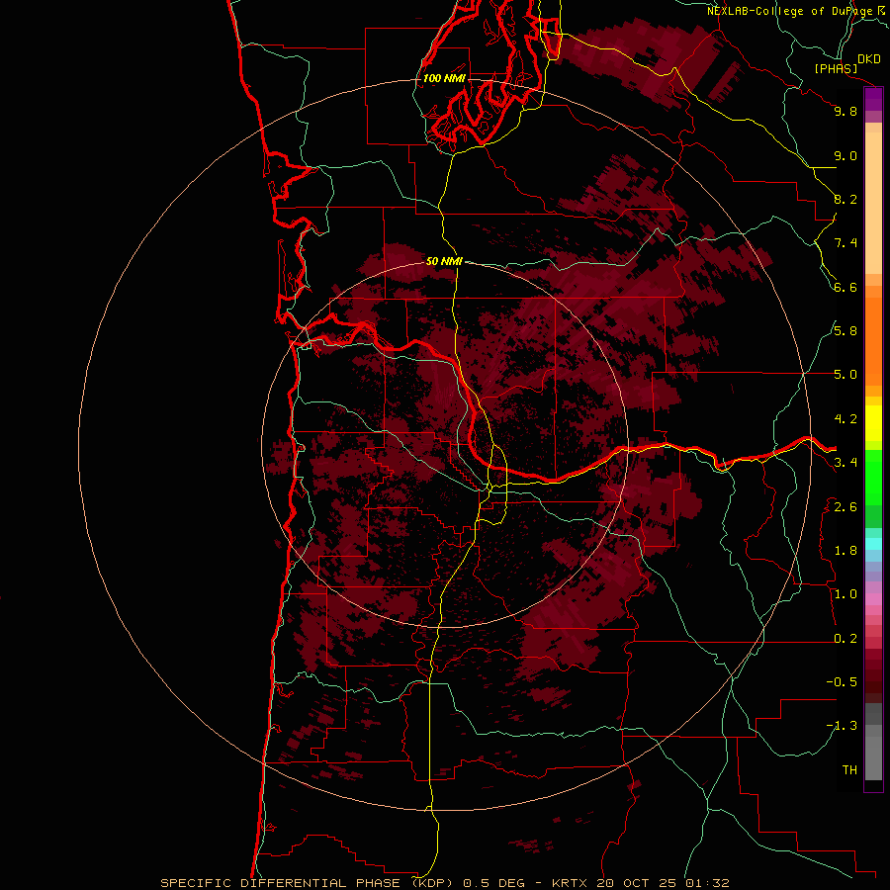Click the DKD label above the color scale

pos(869,59)
